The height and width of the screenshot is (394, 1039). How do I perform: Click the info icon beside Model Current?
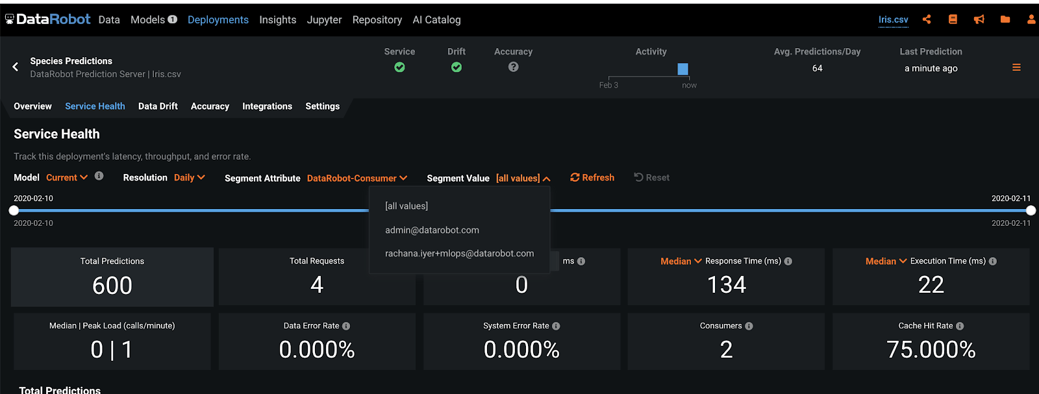point(99,176)
